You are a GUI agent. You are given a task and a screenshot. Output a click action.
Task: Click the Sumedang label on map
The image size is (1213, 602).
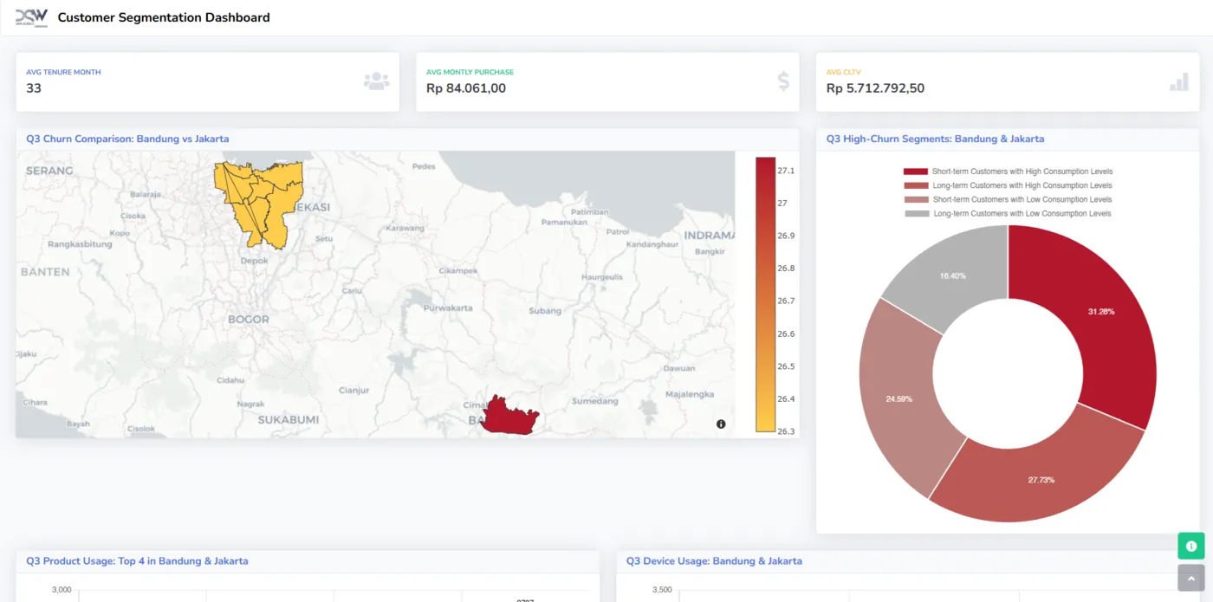click(595, 401)
